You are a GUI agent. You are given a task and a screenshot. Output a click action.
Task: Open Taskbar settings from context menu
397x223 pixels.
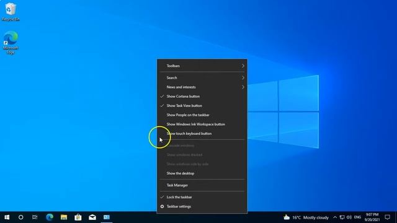click(202, 206)
